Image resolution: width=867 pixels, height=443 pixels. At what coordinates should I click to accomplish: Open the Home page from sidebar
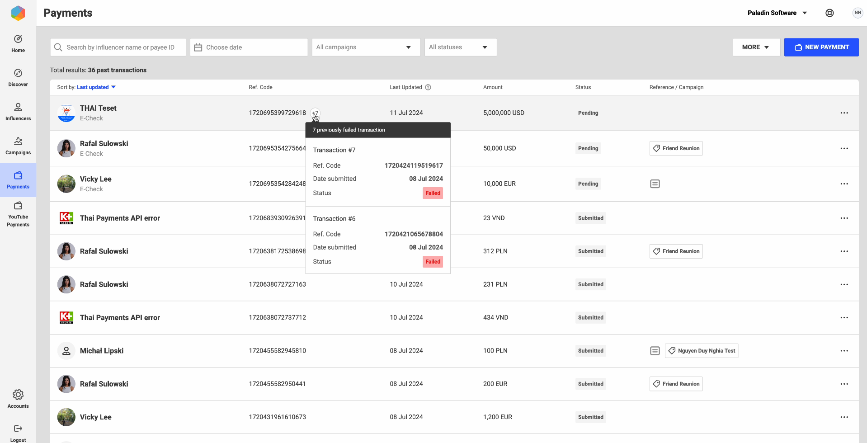pos(18,43)
